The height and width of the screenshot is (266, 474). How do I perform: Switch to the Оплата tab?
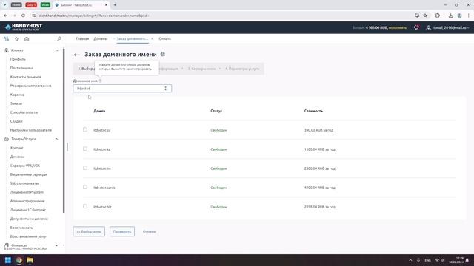point(164,39)
